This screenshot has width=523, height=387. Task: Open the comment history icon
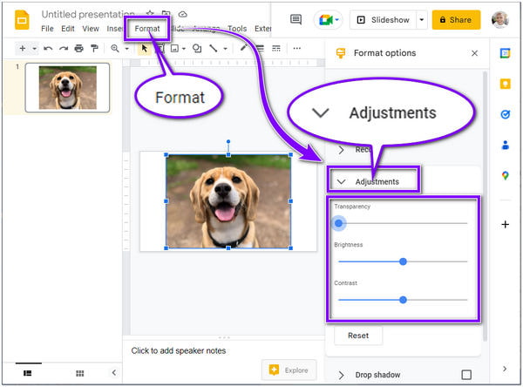click(295, 20)
